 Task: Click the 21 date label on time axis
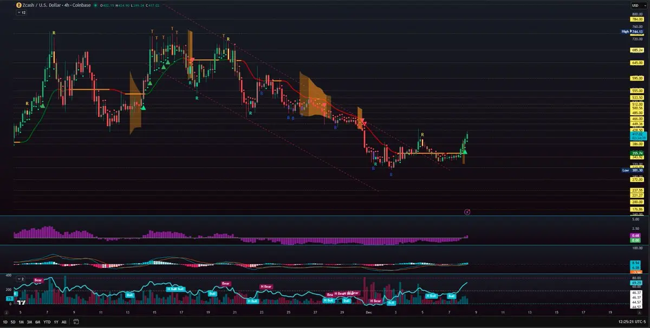tap(235, 312)
